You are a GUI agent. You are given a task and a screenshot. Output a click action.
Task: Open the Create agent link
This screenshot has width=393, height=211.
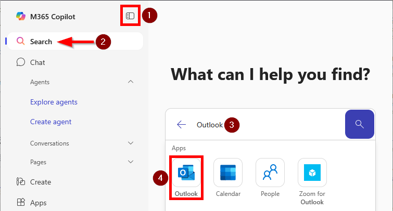(50, 122)
